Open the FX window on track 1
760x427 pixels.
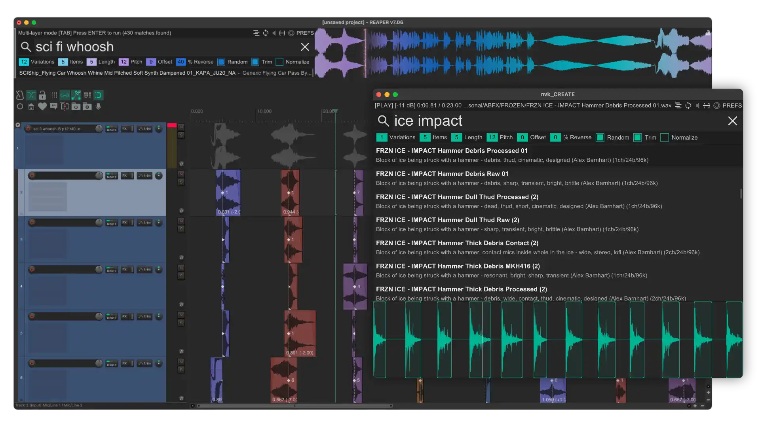tap(126, 129)
